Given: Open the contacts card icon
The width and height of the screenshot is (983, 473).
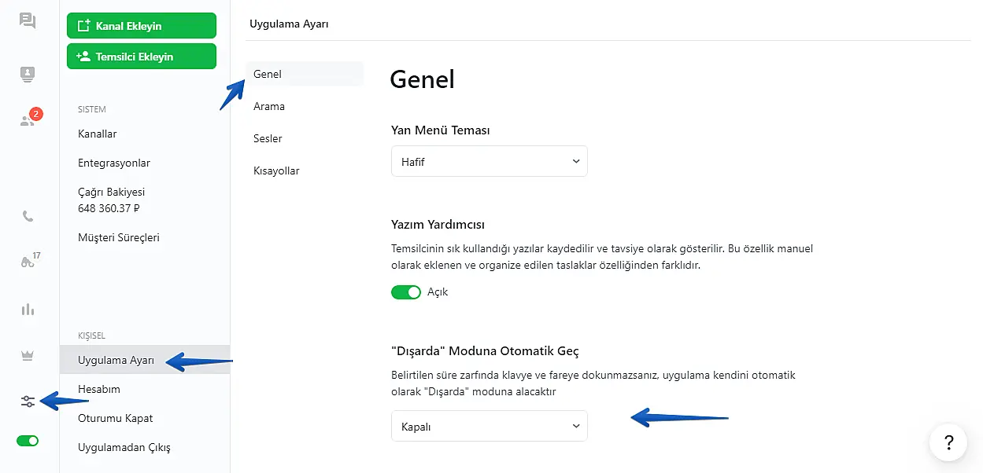Looking at the screenshot, I should (28, 74).
